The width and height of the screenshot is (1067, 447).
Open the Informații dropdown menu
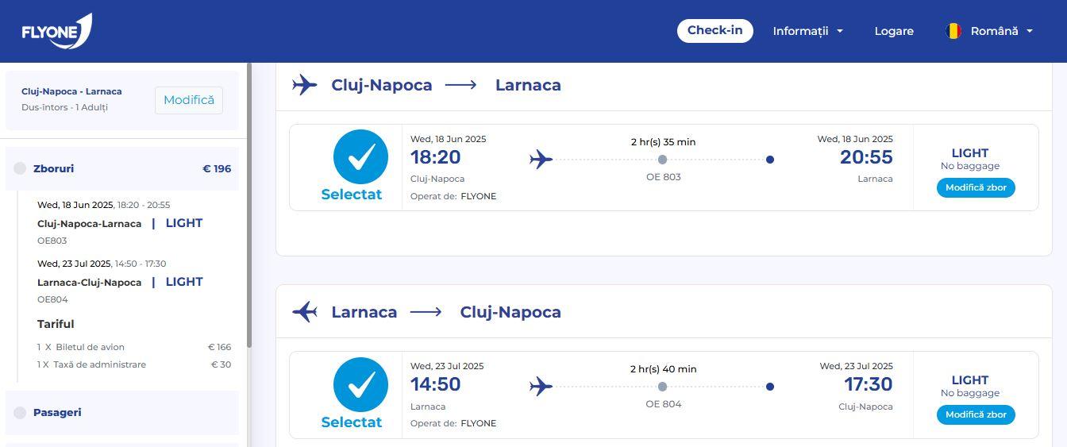click(x=807, y=31)
